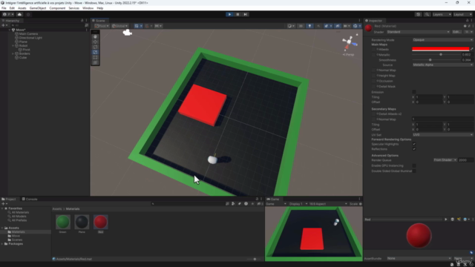Screen dimensions: 475x267
Task: Select the Move tool in Scene overlay
Action: pos(96,42)
